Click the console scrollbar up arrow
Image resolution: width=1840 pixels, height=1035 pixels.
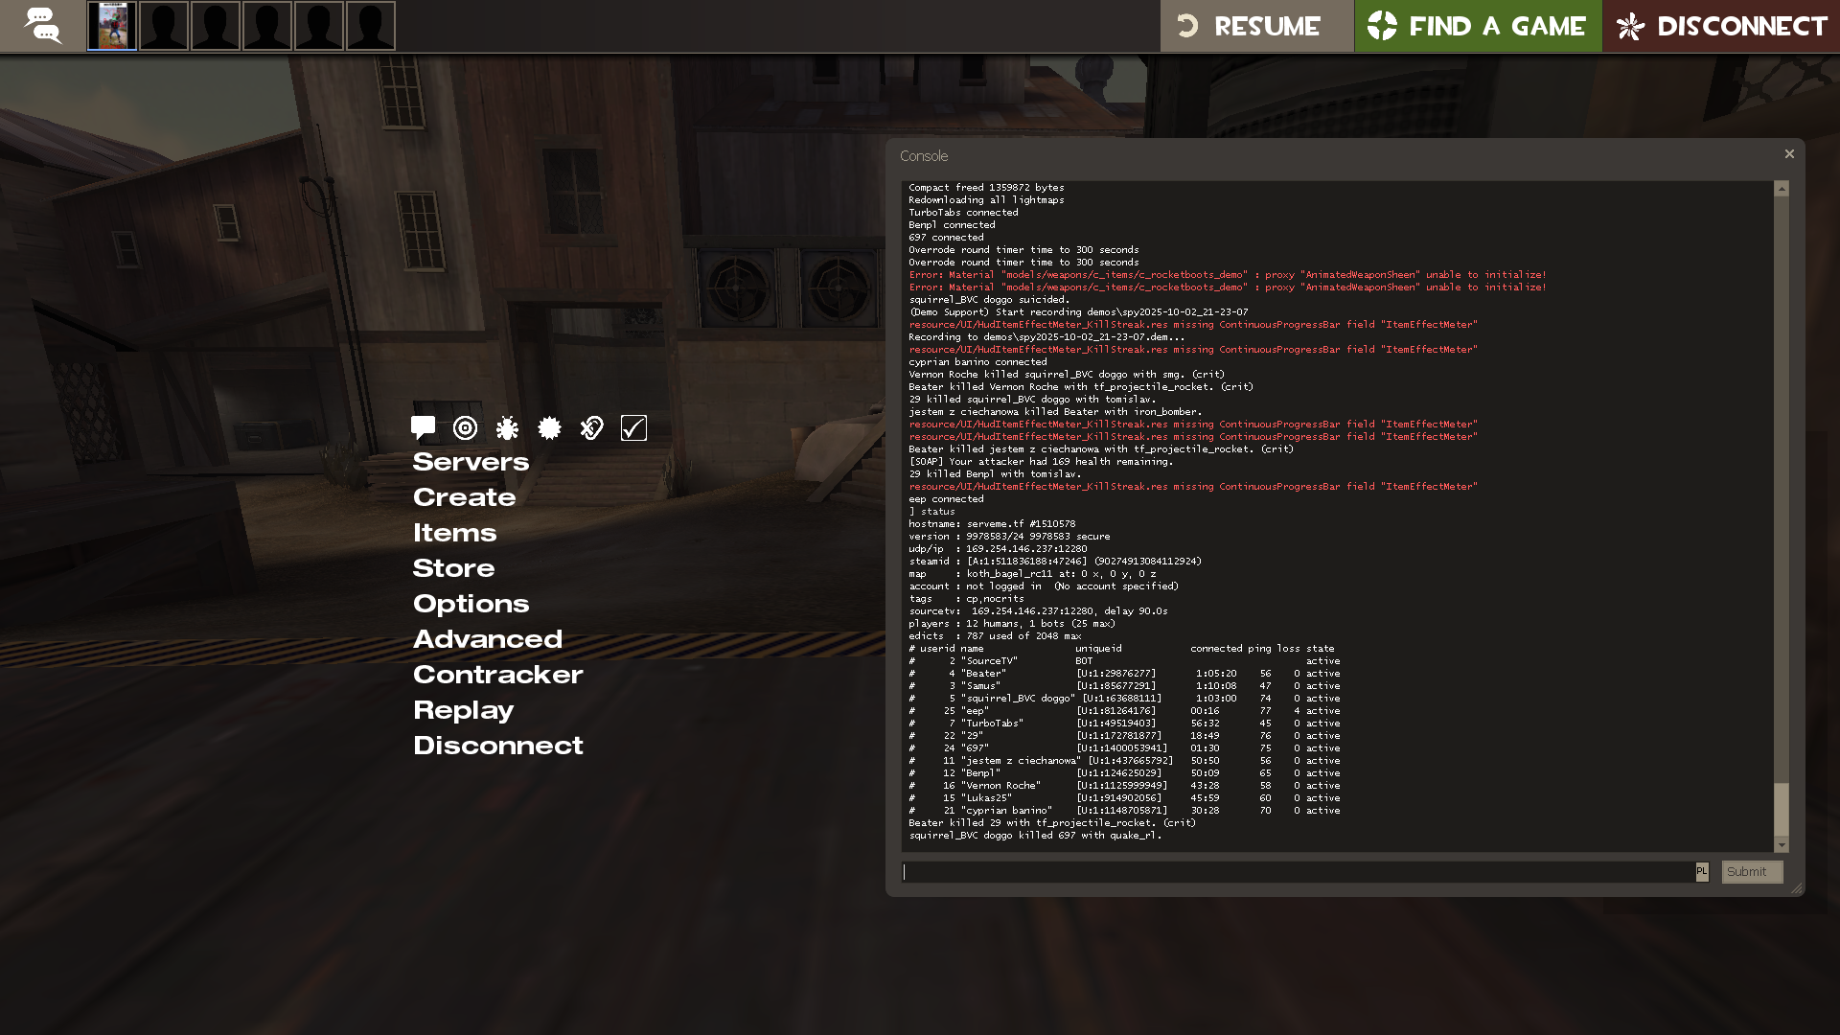coord(1782,189)
